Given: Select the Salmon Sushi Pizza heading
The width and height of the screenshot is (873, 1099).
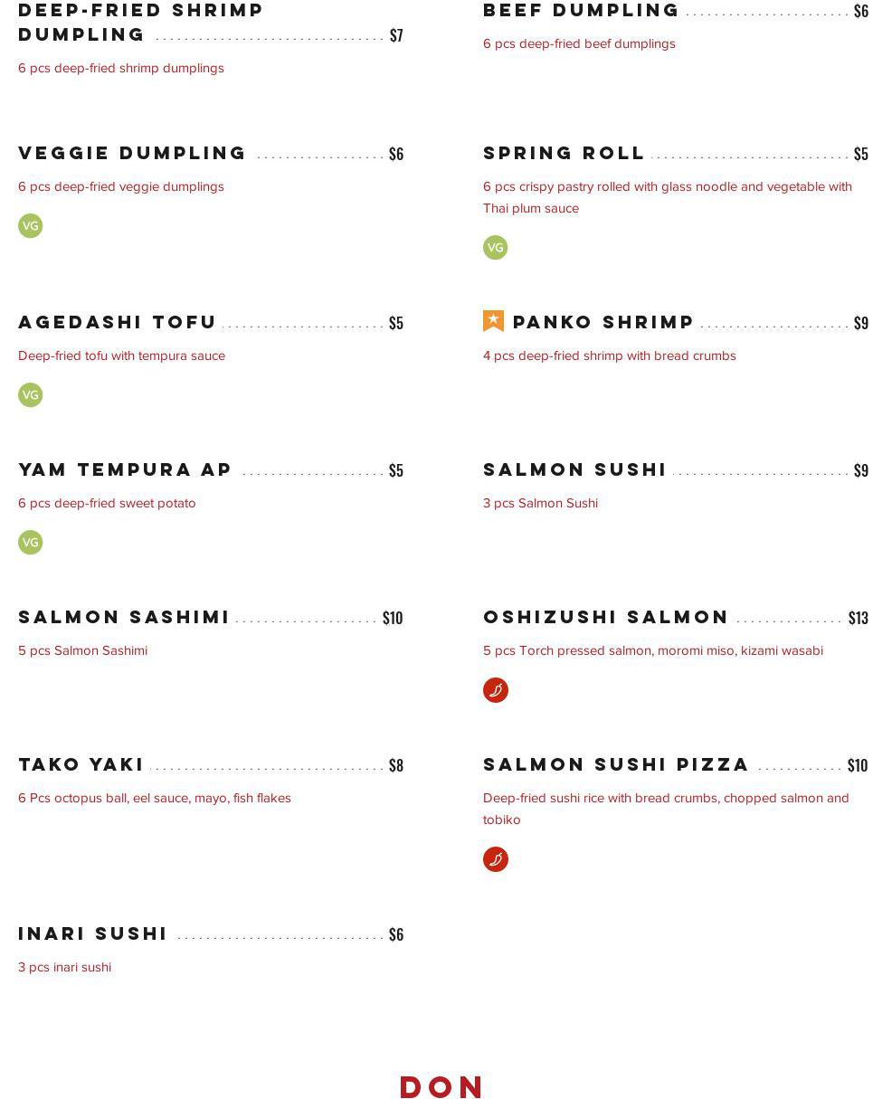Looking at the screenshot, I should tap(616, 765).
